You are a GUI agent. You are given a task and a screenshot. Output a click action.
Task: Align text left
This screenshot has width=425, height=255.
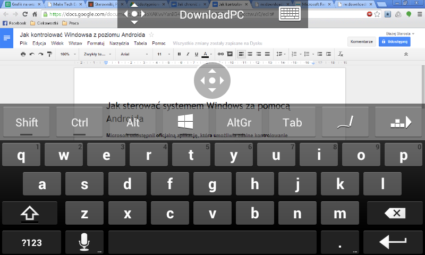(x=241, y=54)
